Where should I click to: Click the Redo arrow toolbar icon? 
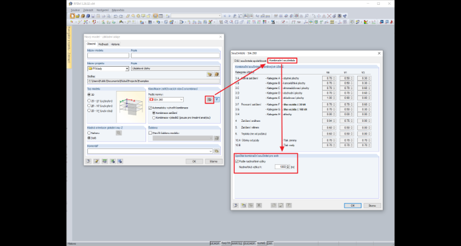[120, 16]
